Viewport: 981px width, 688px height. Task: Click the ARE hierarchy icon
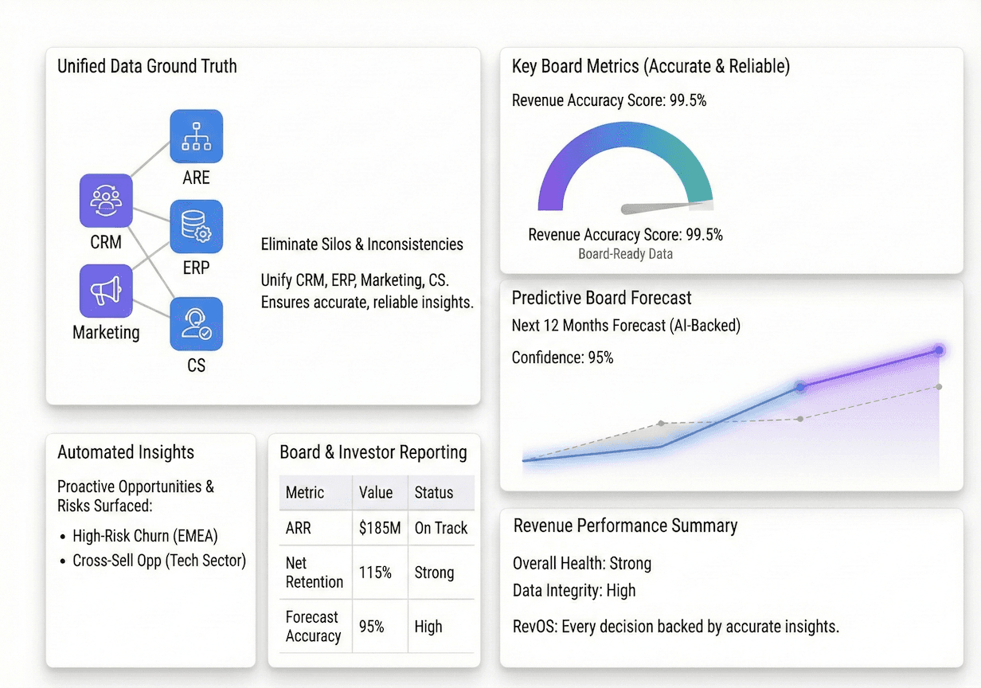196,136
